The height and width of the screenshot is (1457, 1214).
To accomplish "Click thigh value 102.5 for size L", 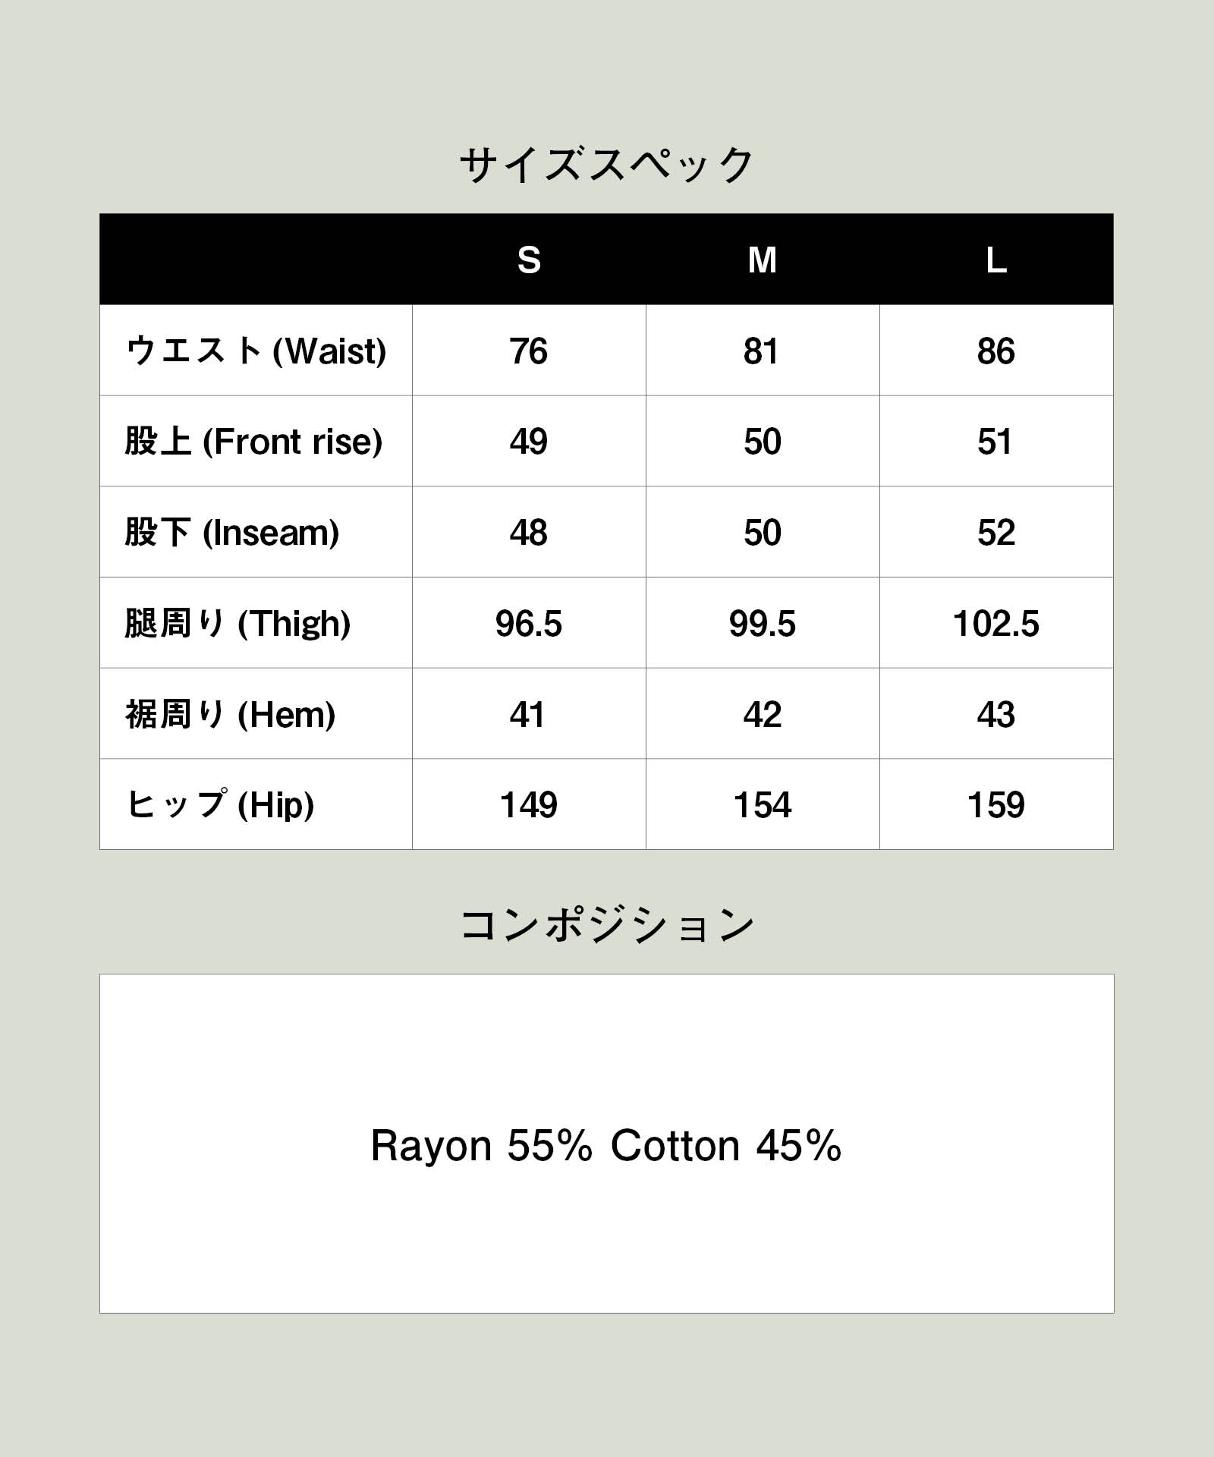I will tap(996, 624).
